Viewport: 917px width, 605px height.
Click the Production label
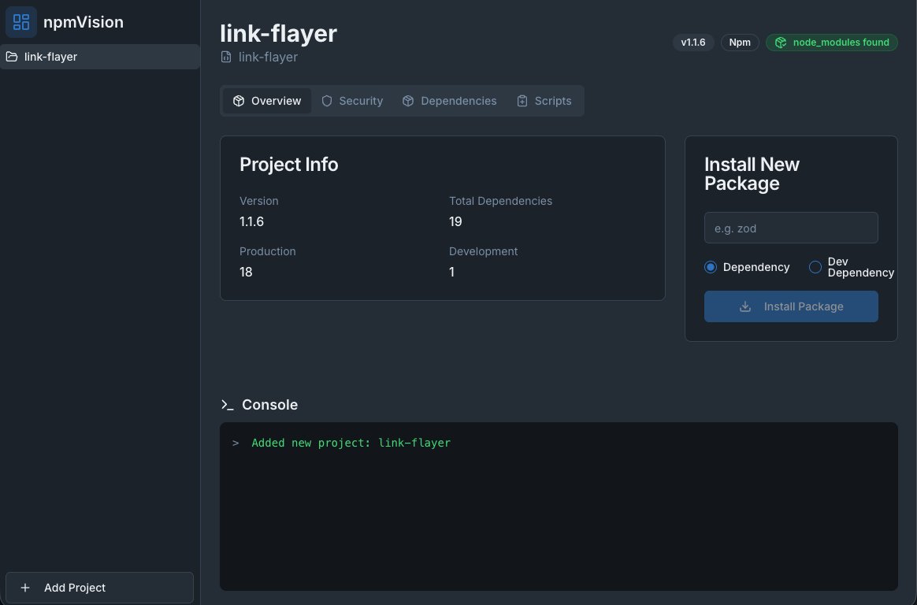click(267, 251)
